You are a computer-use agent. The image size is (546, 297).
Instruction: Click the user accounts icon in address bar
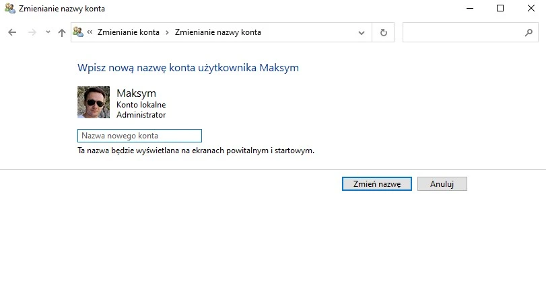78,32
